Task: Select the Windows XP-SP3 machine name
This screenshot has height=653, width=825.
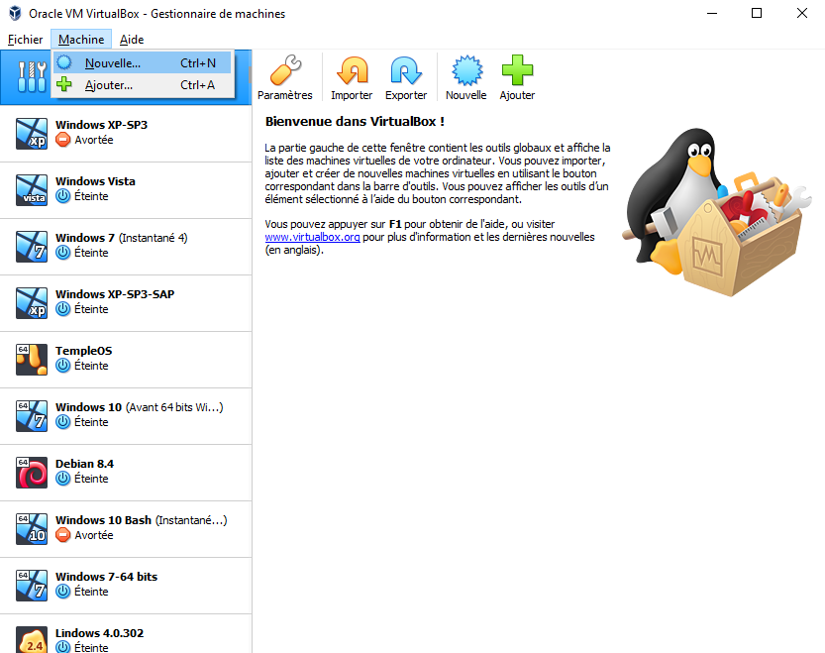Action: (x=102, y=125)
